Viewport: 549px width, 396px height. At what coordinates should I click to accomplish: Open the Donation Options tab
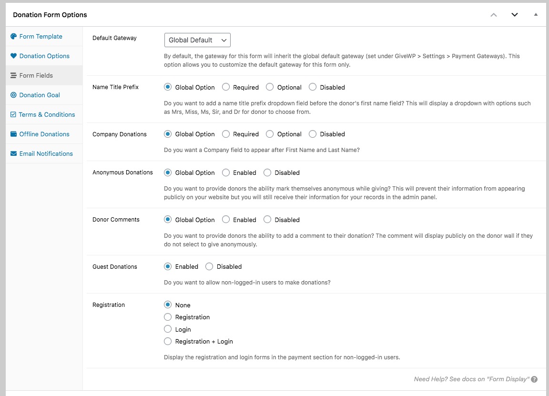coord(44,56)
